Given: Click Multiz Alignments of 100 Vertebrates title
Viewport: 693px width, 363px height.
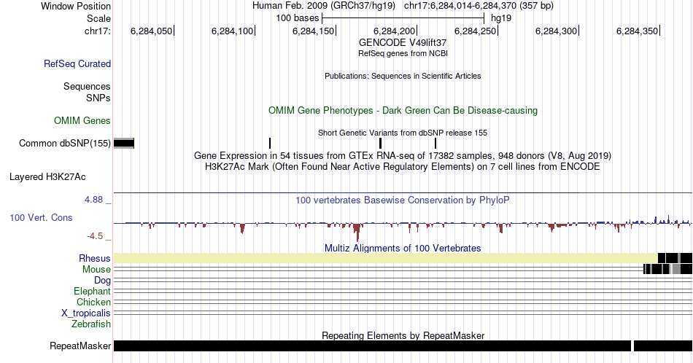Looking at the screenshot, I should 403,248.
